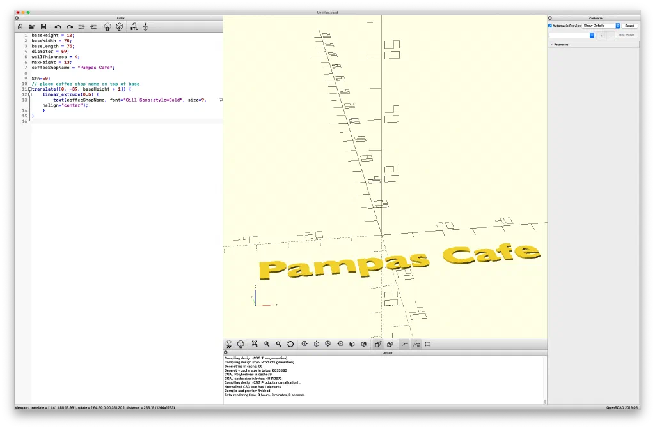The image size is (655, 429).
Task: Save the file with the floppy icon
Action: coord(43,27)
